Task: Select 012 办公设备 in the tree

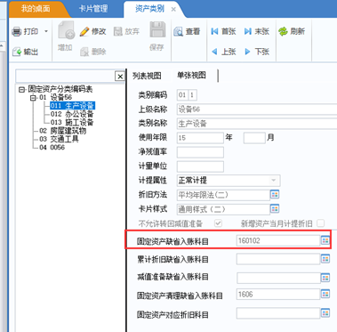Action: (x=72, y=114)
